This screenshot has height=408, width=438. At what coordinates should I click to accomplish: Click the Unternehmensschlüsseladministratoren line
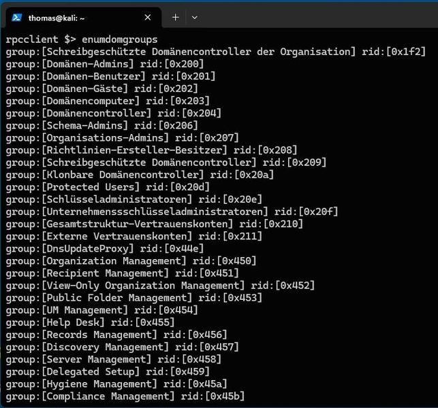(x=172, y=211)
